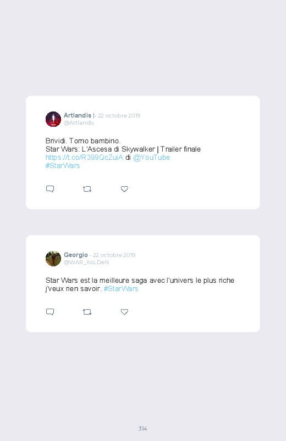Like the Artlandis tweet
Image resolution: width=286 pixels, height=441 pixels.
124,189
